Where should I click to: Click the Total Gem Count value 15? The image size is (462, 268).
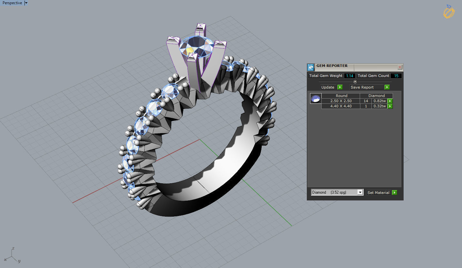[x=396, y=76]
